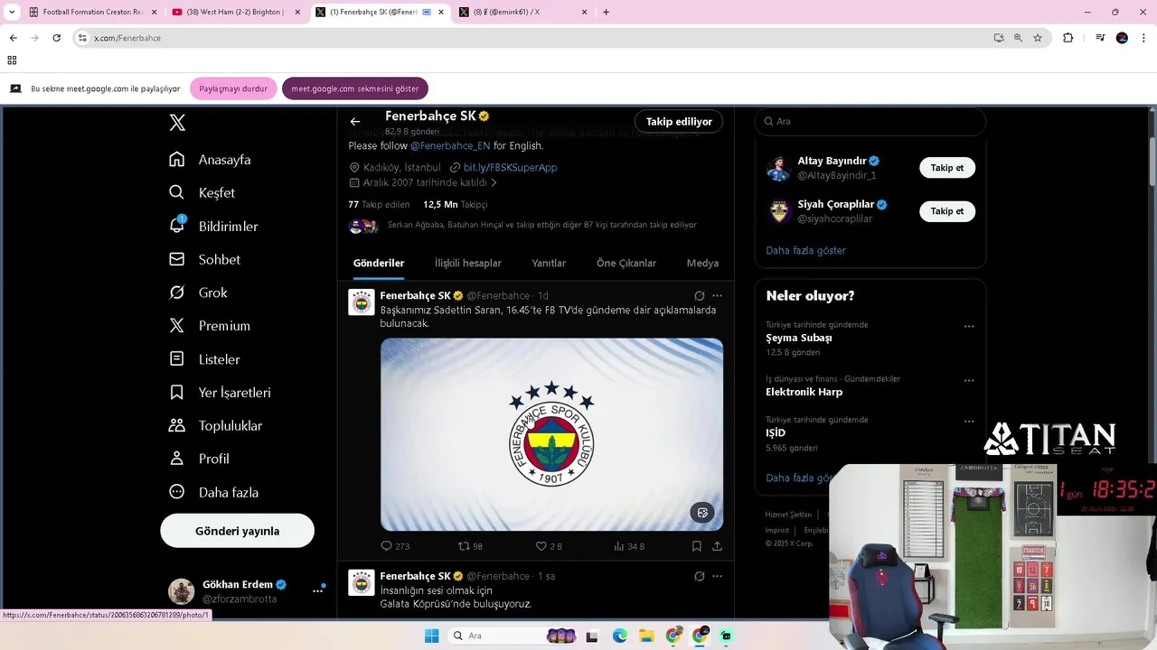Viewport: 1157px width, 650px height.
Task: Open Premium in sidebar
Action: point(209,326)
